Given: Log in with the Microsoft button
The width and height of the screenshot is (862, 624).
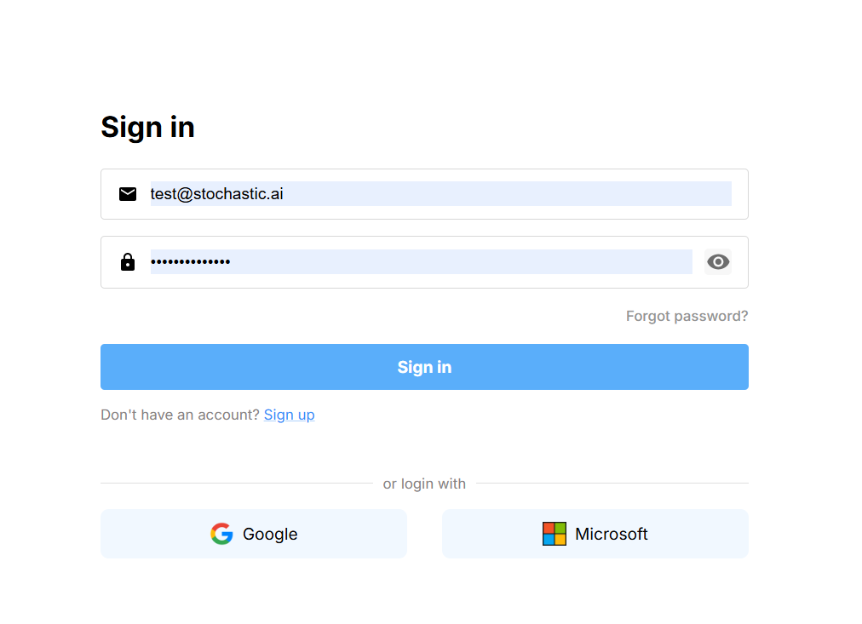Looking at the screenshot, I should (595, 534).
